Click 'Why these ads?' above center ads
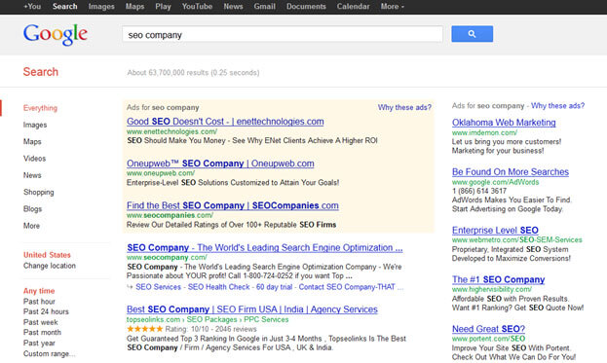The width and height of the screenshot is (607, 363). [x=404, y=107]
